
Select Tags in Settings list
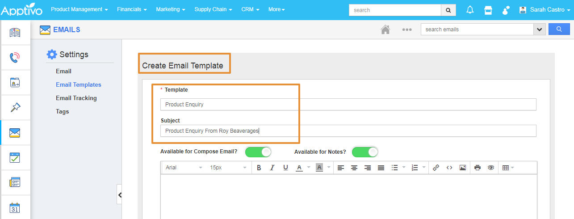[63, 111]
